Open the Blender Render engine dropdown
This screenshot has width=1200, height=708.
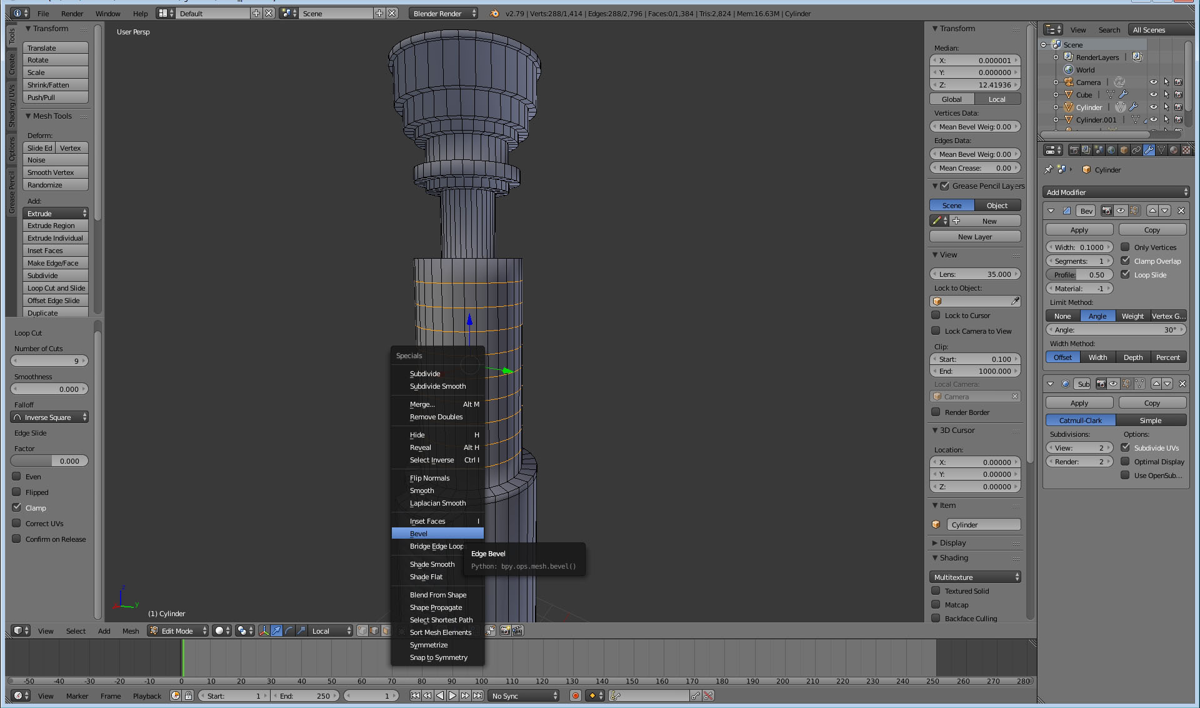tap(444, 13)
